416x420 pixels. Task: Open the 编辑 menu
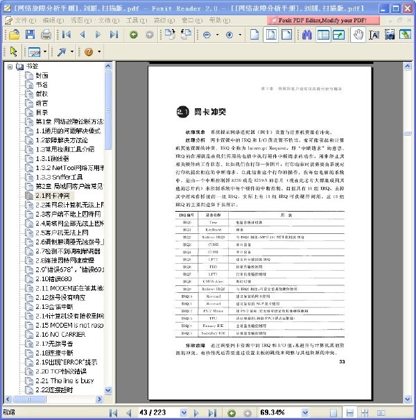[53, 20]
